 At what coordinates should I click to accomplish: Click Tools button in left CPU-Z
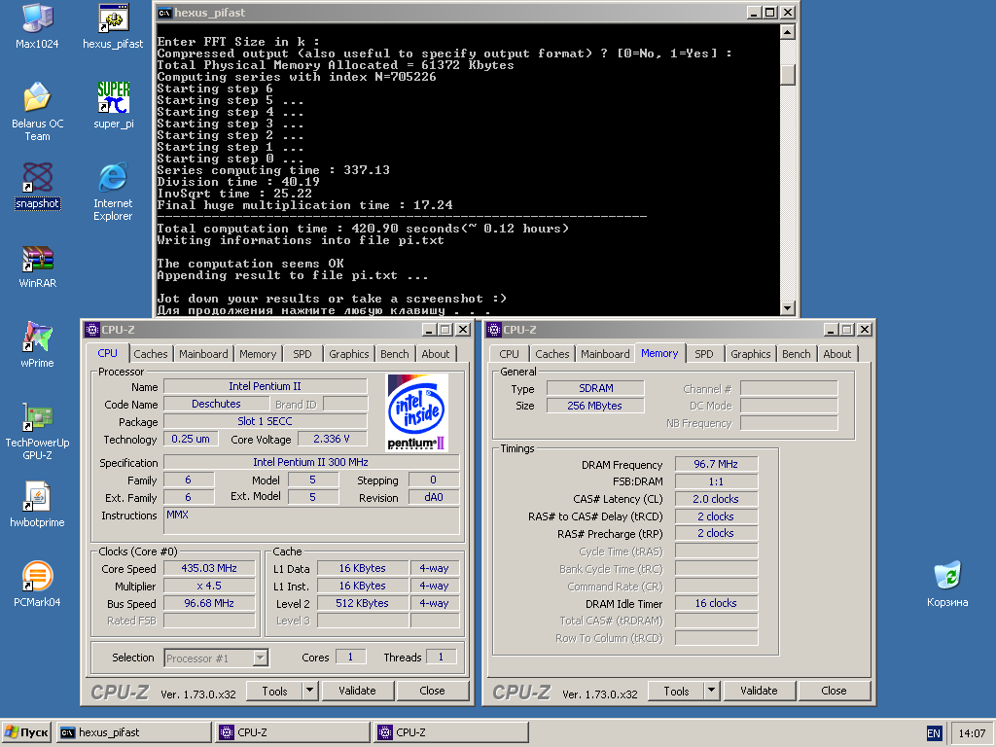274,691
